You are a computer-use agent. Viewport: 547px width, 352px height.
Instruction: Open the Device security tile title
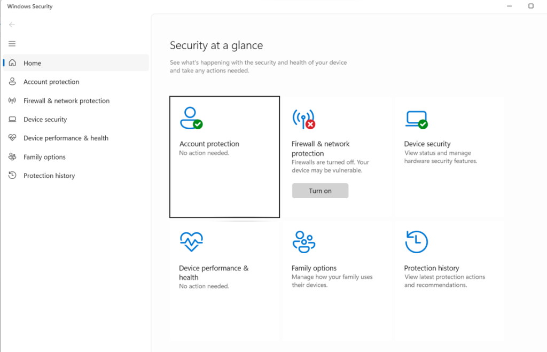pos(427,144)
